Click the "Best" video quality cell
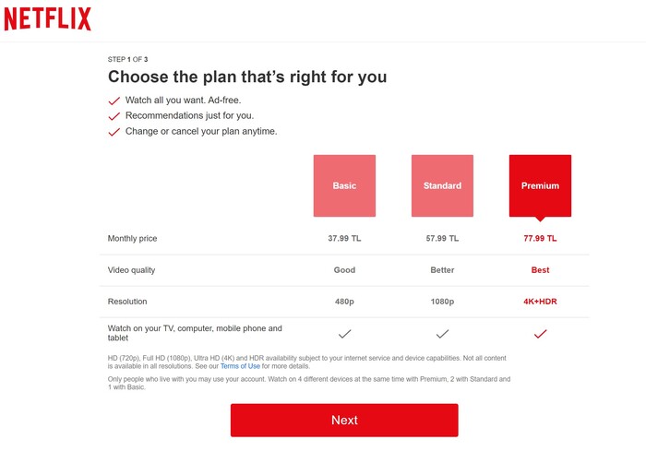Viewport: 646px width, 451px height. pos(540,270)
